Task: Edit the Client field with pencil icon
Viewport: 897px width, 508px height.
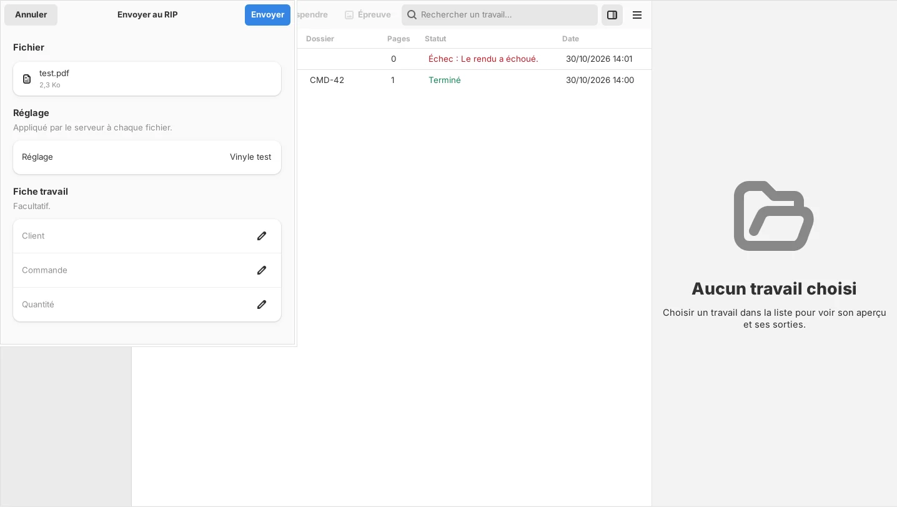Action: [262, 236]
